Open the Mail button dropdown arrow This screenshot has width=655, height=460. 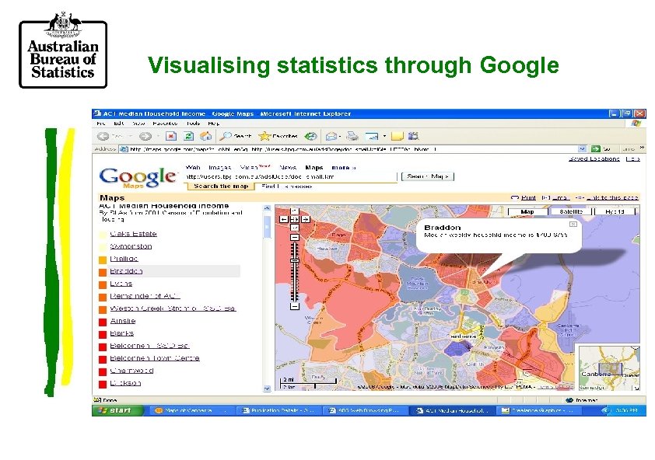[340, 136]
